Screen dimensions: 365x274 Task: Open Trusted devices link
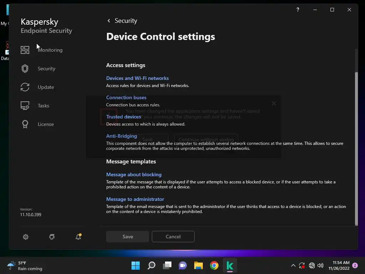point(123,117)
